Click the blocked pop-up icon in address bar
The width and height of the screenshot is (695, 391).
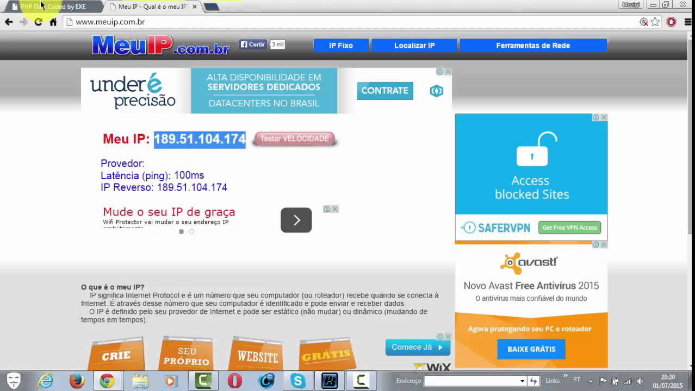click(644, 22)
